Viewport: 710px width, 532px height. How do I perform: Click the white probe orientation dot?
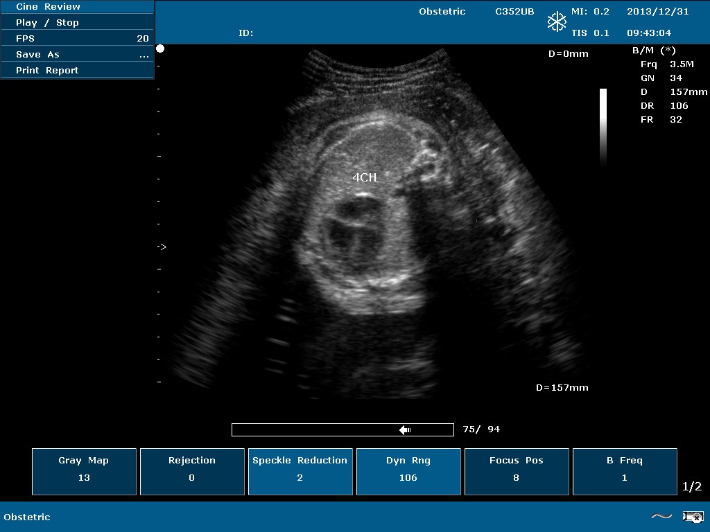tap(160, 48)
